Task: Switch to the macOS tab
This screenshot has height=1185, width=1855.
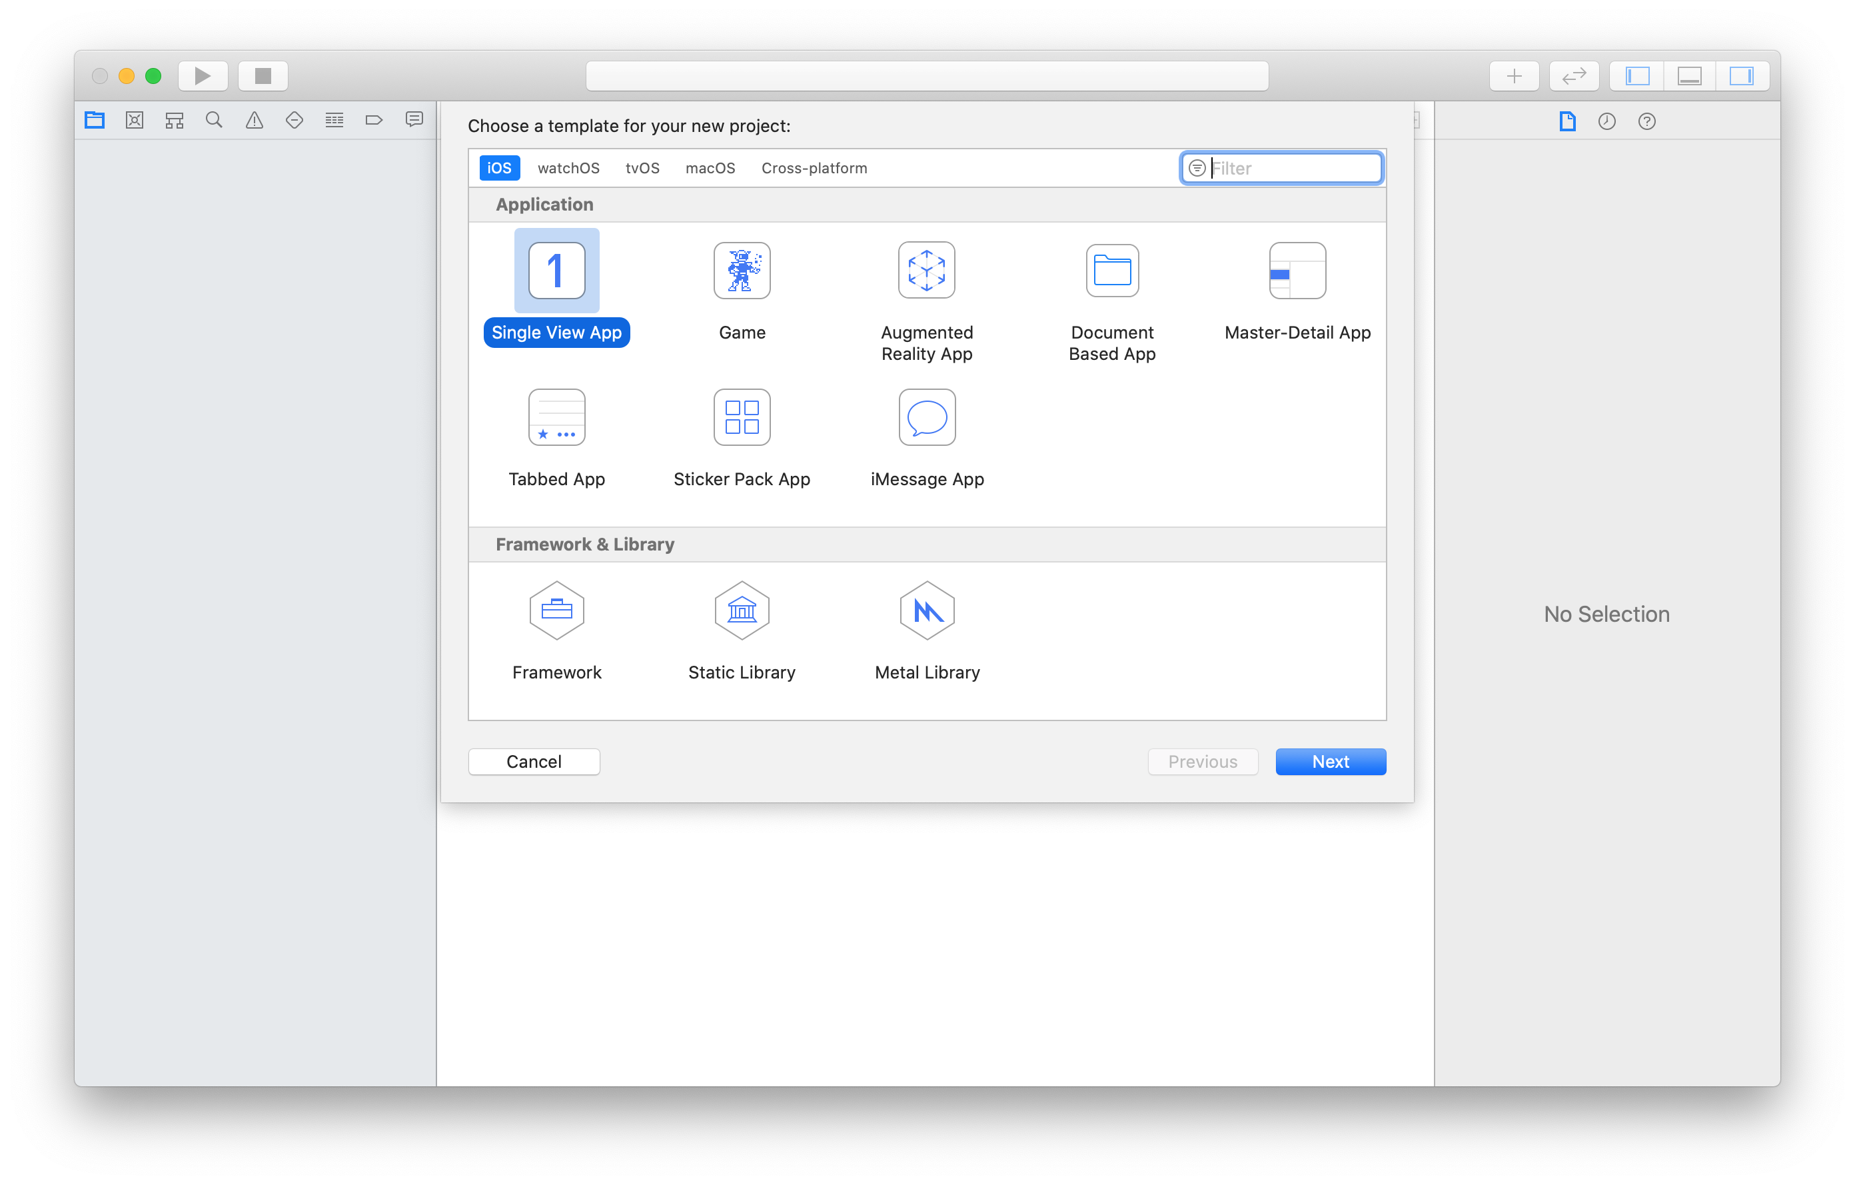Action: 710,168
